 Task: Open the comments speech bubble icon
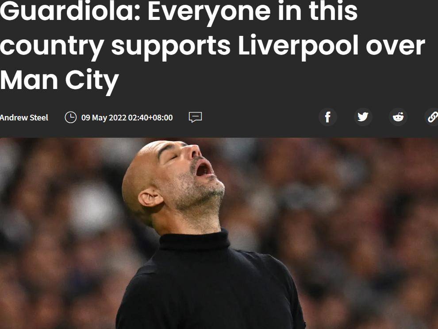[x=195, y=117]
